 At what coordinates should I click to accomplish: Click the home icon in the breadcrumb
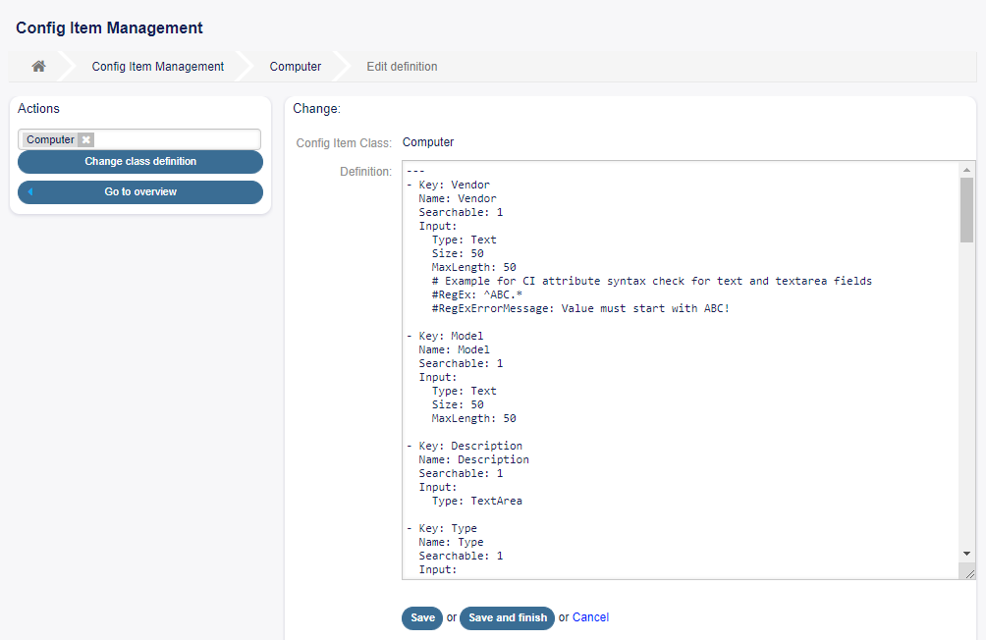coord(38,66)
